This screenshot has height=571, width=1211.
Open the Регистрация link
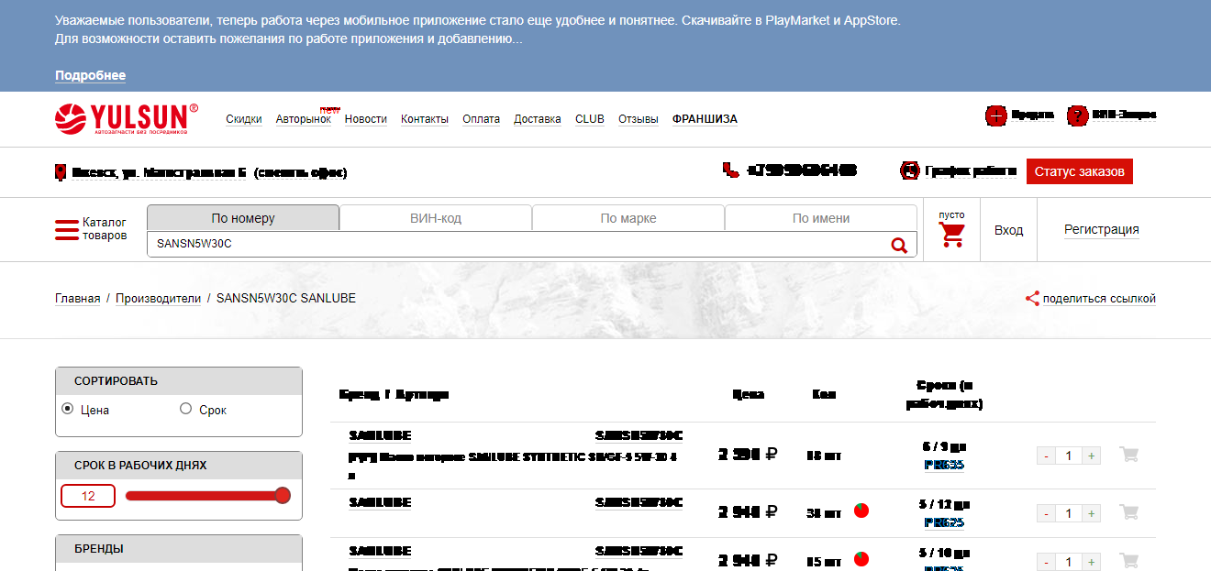click(x=1102, y=230)
